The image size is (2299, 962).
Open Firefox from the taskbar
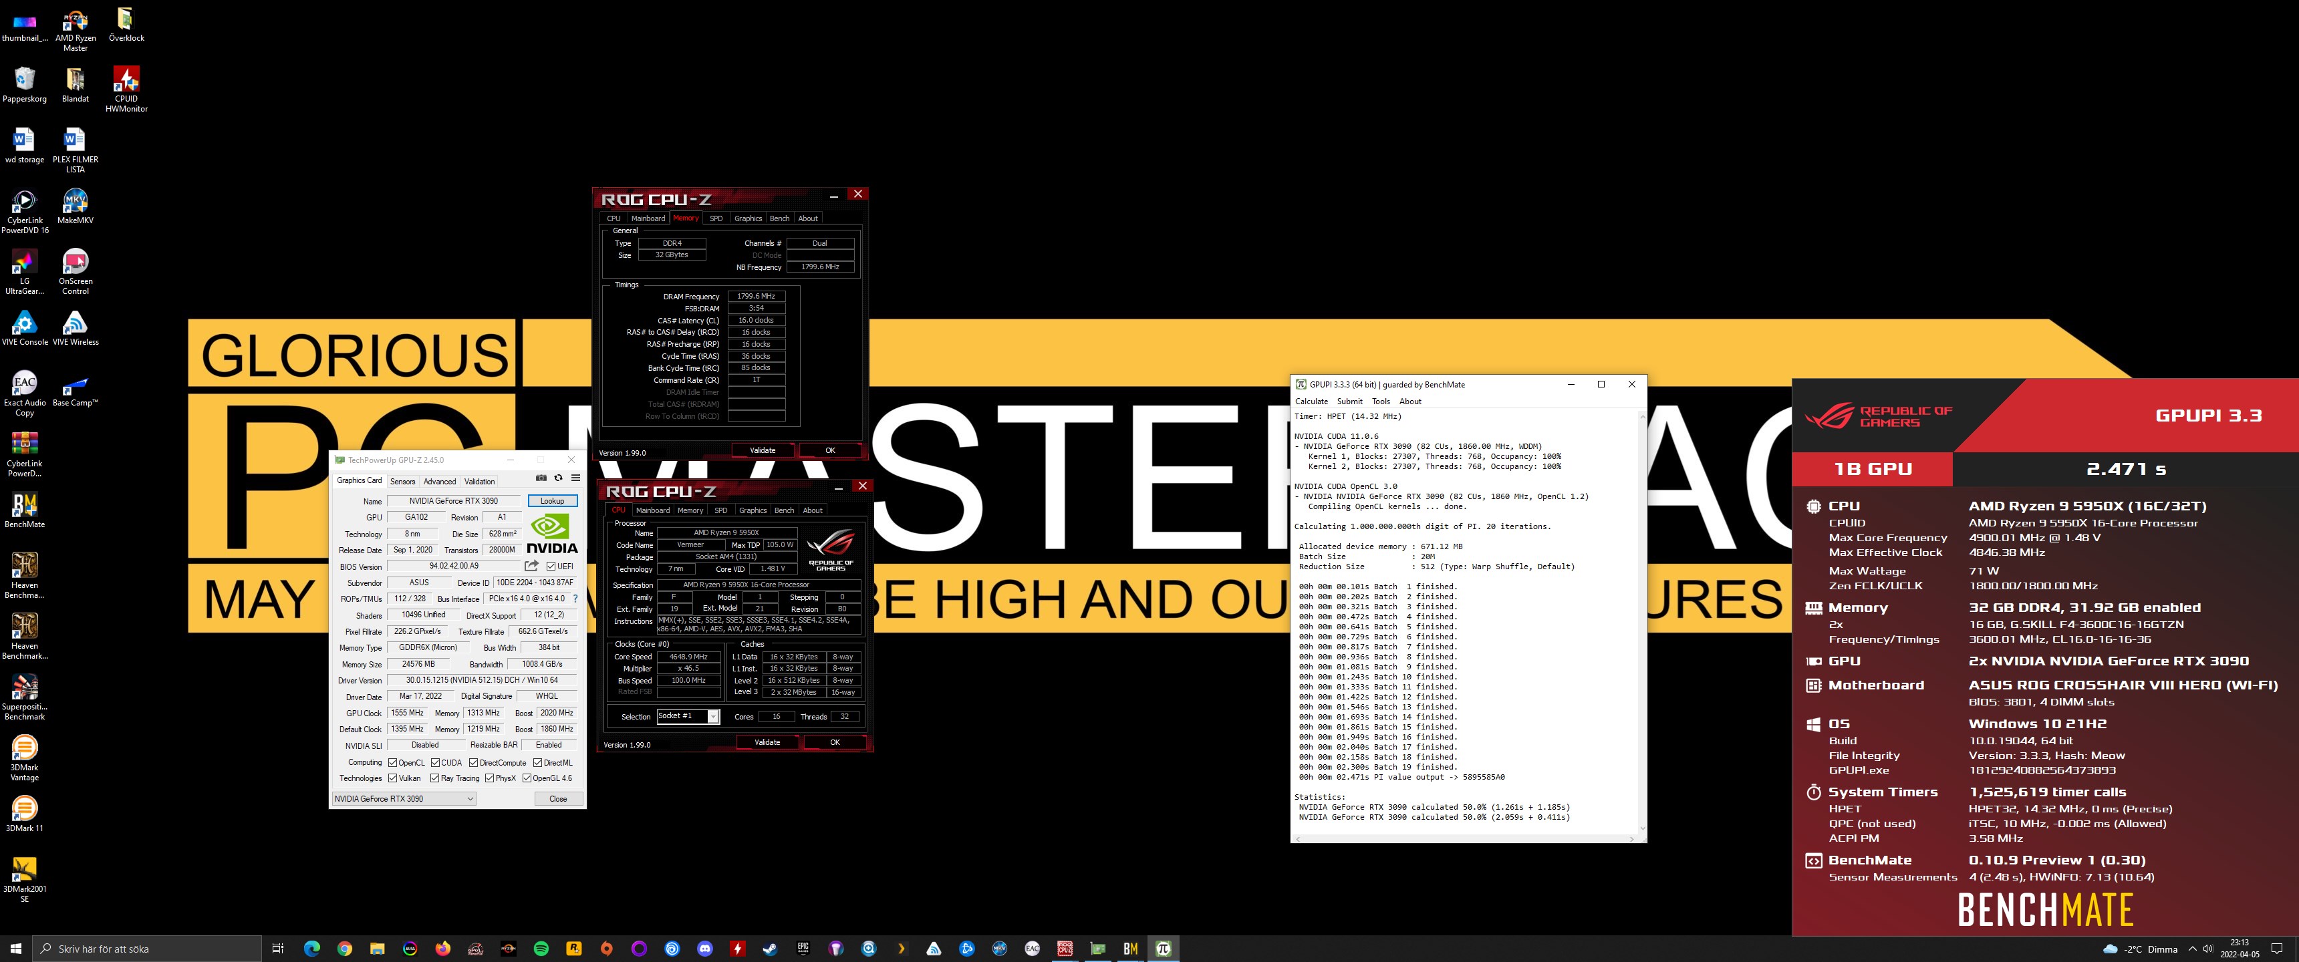pyautogui.click(x=442, y=949)
